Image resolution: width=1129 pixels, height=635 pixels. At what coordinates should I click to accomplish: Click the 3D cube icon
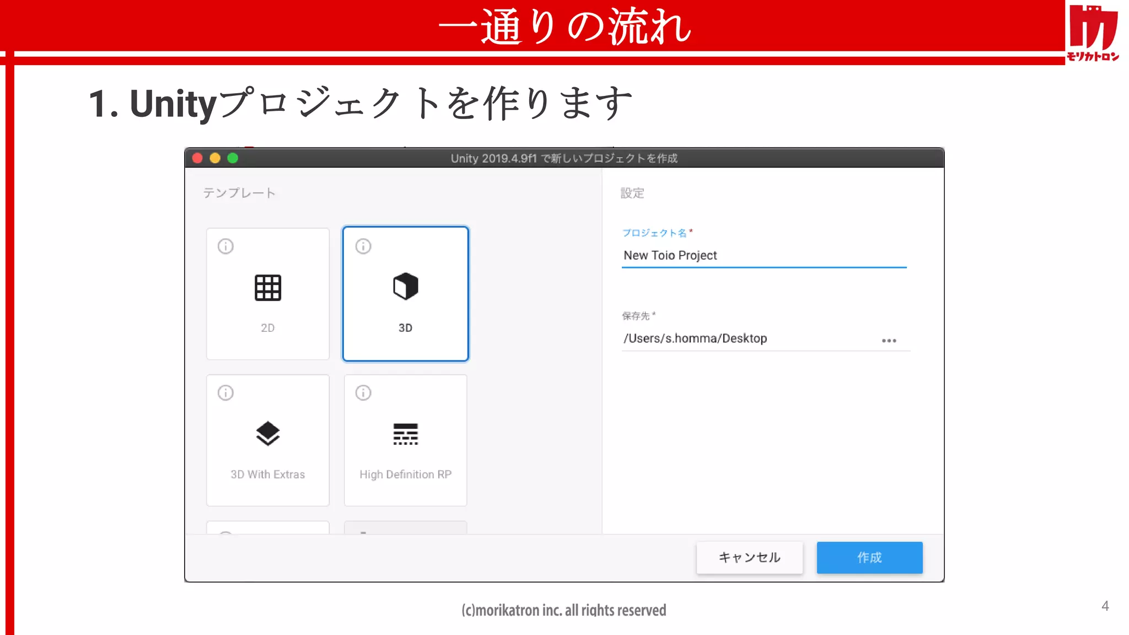tap(406, 287)
